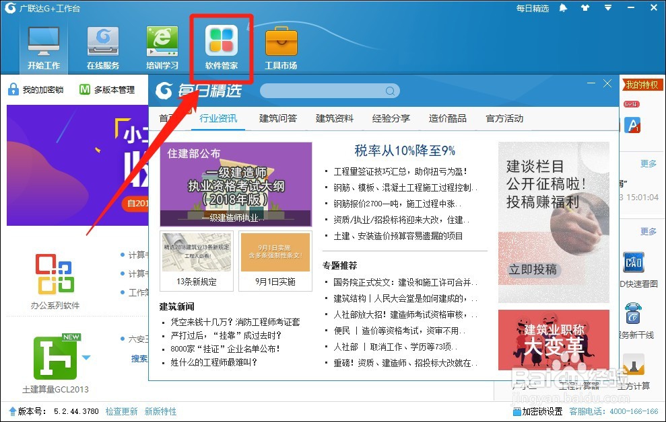Switch to the 建筑问答 tab
Viewport: 666px width, 422px height.
(x=278, y=118)
